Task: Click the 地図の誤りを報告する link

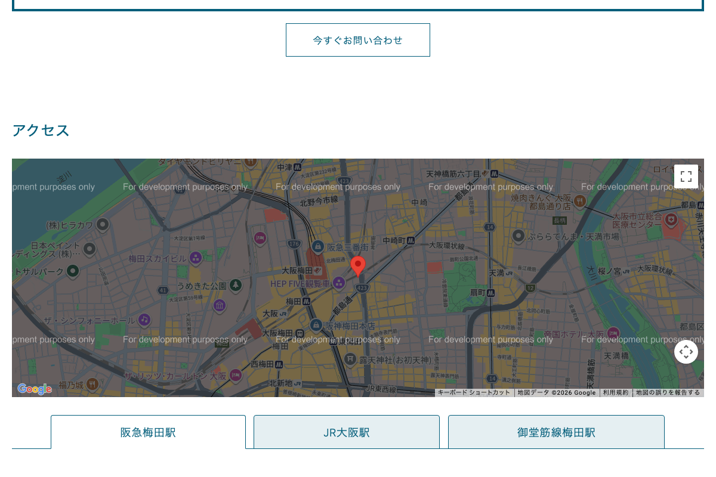Action: click(x=668, y=392)
